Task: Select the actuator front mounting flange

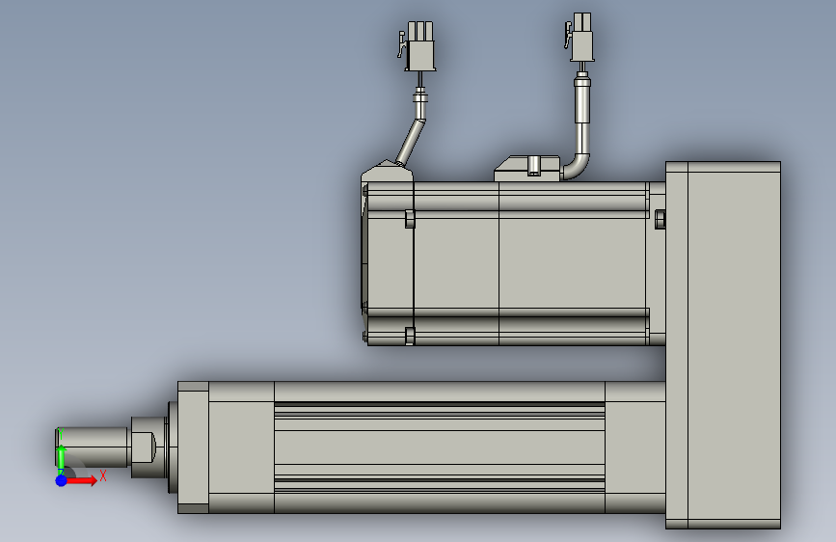Action: tap(193, 447)
